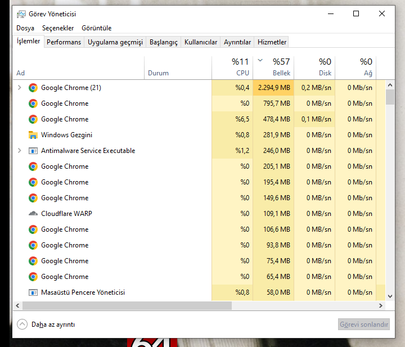The image size is (405, 347).
Task: Click the vertical scrollbar down arrow
Action: coord(390,296)
